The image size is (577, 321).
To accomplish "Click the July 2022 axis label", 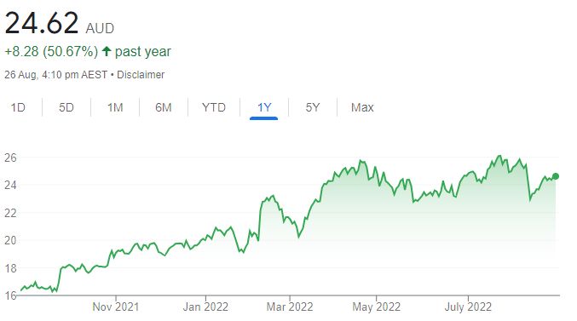I will click(468, 307).
